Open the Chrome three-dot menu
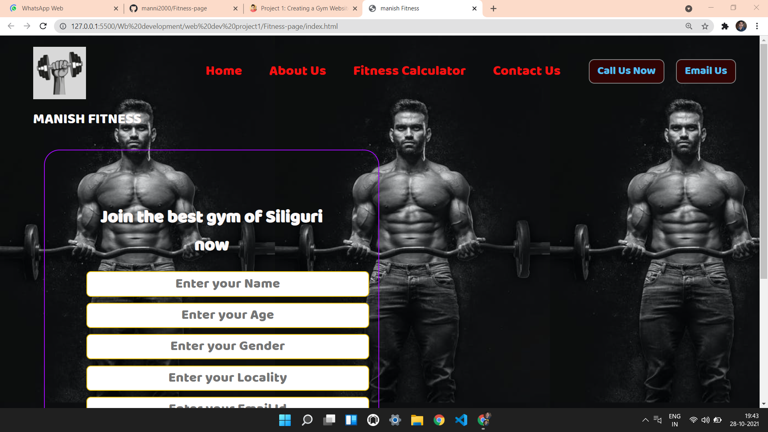The width and height of the screenshot is (768, 432). (x=757, y=26)
